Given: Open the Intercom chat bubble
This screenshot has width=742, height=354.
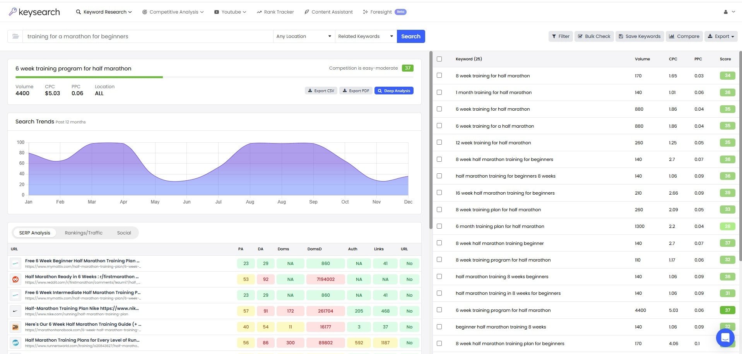Looking at the screenshot, I should tap(725, 338).
